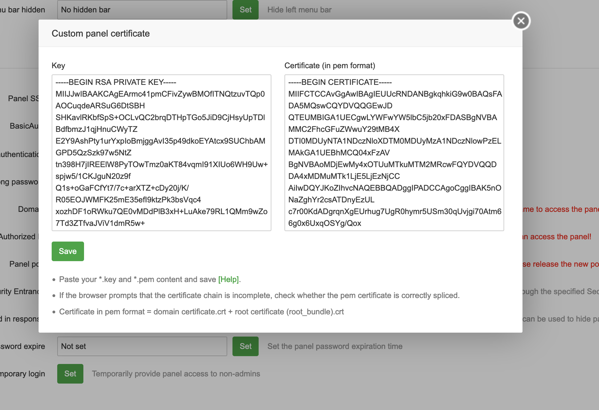Click the "Hide left menu bar" hint text
The height and width of the screenshot is (410, 599).
pos(299,10)
